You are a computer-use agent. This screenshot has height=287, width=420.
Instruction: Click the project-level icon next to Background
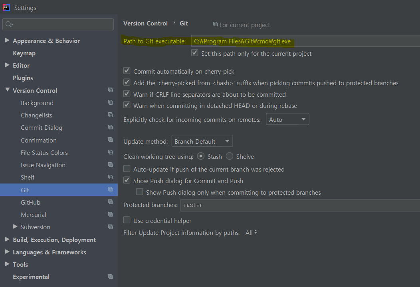tap(110, 102)
